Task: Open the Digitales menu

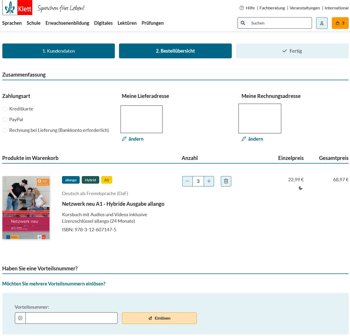Action: click(103, 23)
